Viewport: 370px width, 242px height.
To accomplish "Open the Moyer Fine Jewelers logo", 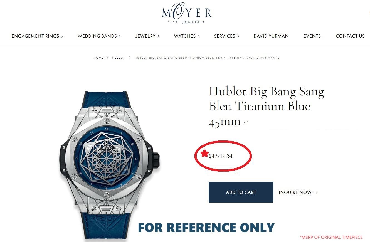I will coord(187,13).
